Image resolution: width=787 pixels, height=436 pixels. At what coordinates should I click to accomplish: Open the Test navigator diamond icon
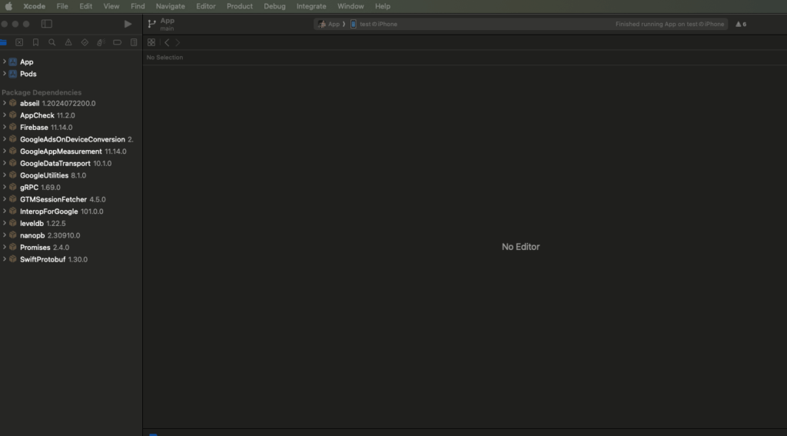tap(85, 43)
